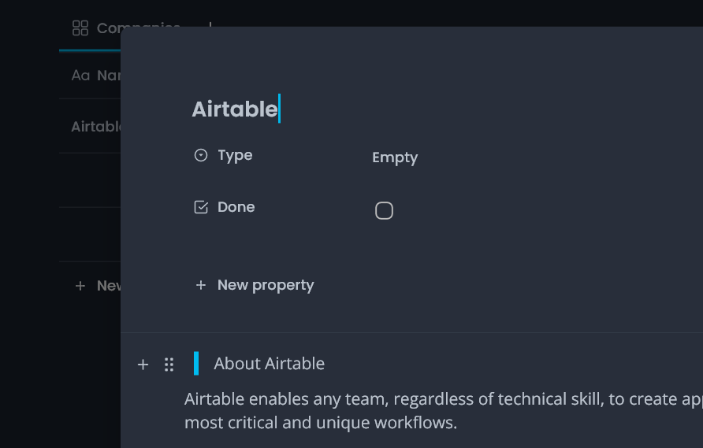
Task: Click the Aa text icon in Name column header
Action: point(80,76)
